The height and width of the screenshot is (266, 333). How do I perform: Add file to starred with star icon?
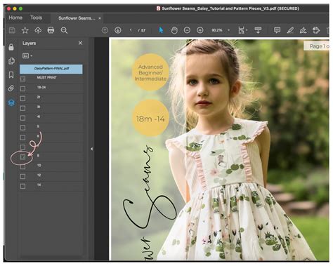tap(25, 30)
